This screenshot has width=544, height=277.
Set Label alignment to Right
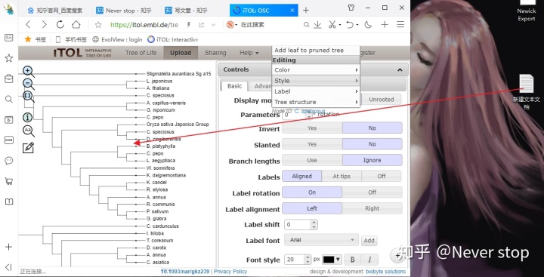click(x=372, y=208)
